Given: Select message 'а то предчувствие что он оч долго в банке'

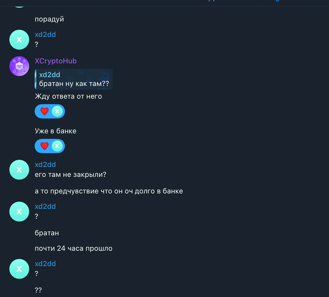Looking at the screenshot, I should click(109, 191).
